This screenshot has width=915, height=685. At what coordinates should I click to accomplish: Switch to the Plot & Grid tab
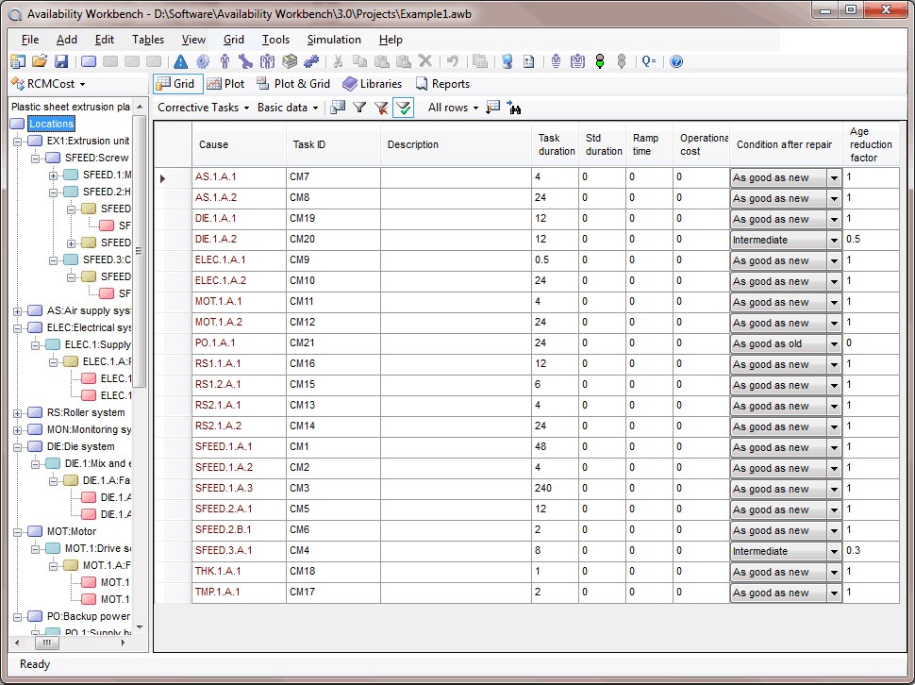click(292, 84)
